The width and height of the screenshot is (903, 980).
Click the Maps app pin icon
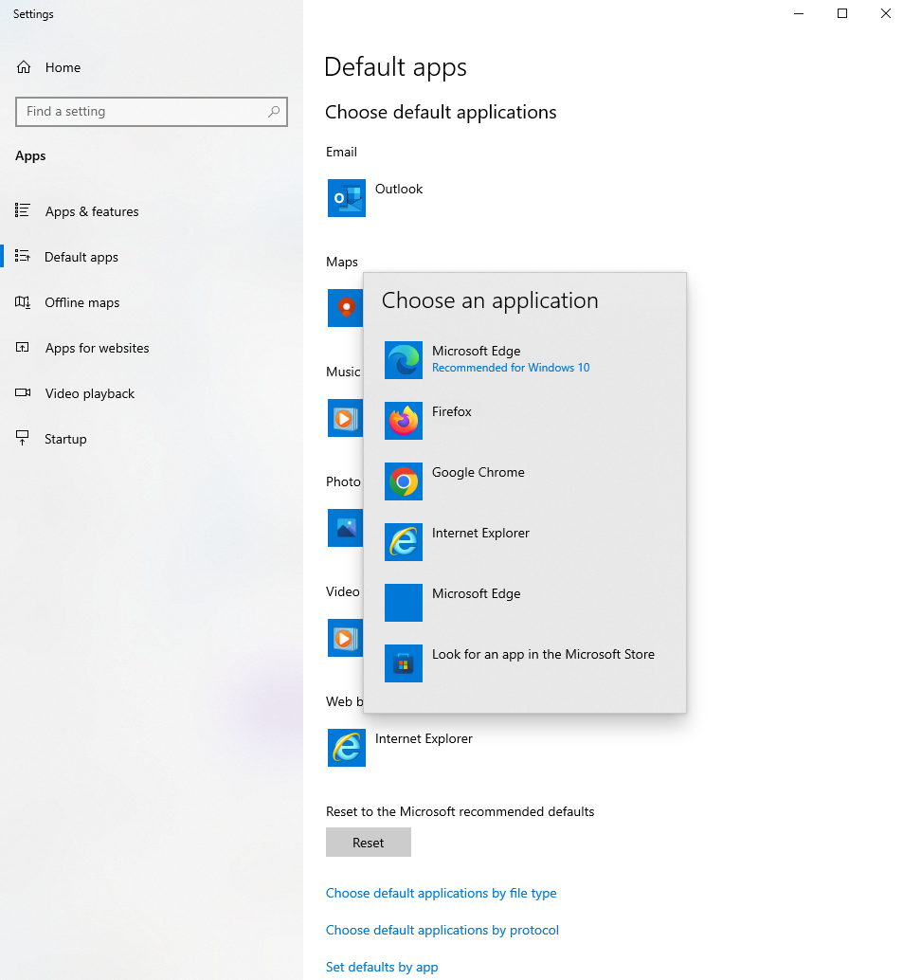(x=345, y=307)
